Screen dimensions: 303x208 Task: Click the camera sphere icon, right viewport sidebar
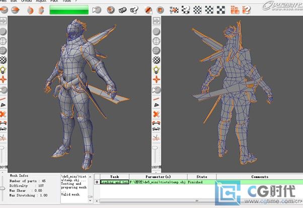tap(157, 90)
